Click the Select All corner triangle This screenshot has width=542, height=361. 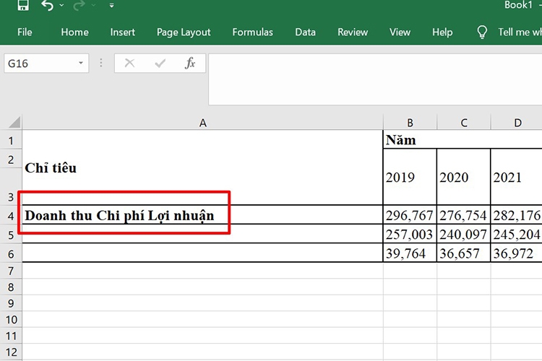[14, 122]
